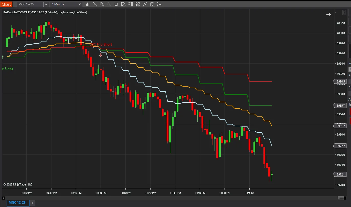Click the 11:30 PM time axis label
Screen dimensions: 351x207
(175, 193)
